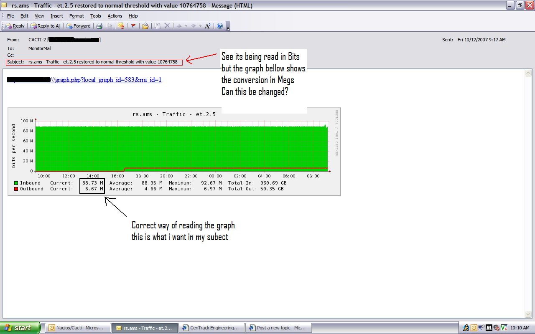Open the Insert menu
Image resolution: width=535 pixels, height=334 pixels.
click(57, 16)
